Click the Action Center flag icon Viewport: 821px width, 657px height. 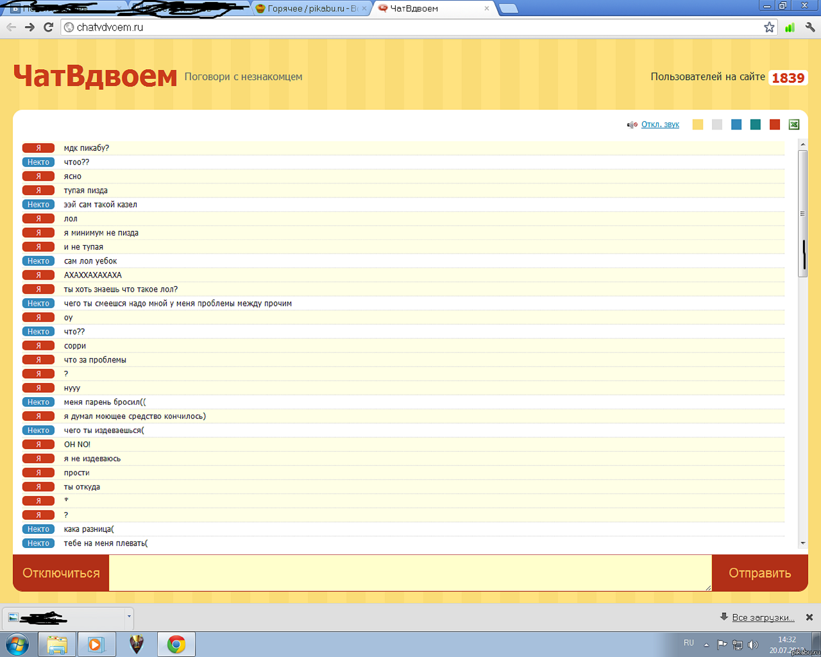(722, 644)
